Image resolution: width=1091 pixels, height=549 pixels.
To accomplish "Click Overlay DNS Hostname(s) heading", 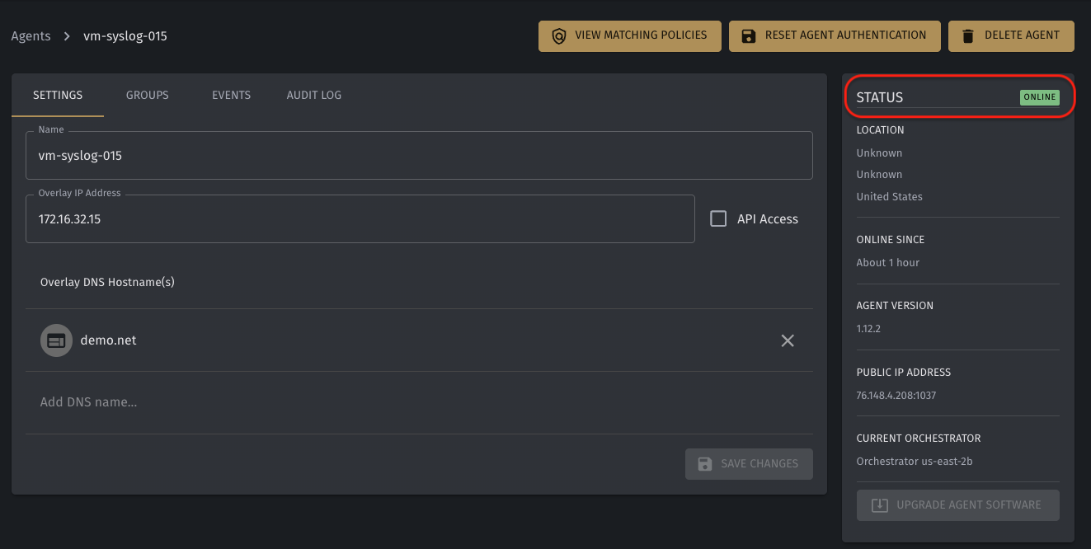I will coord(107,282).
